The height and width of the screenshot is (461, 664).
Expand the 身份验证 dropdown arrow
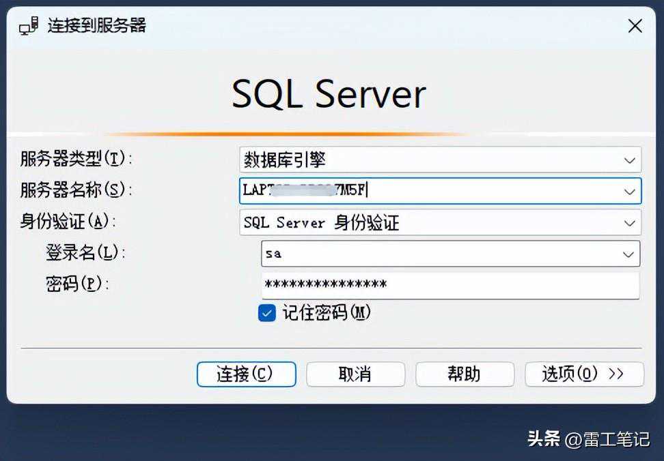click(x=629, y=223)
